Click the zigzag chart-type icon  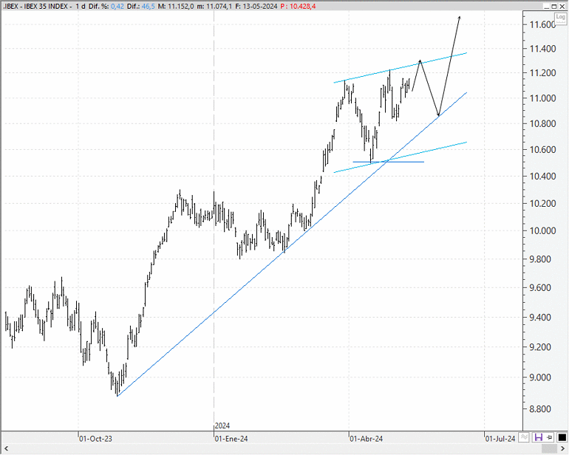pos(524,437)
